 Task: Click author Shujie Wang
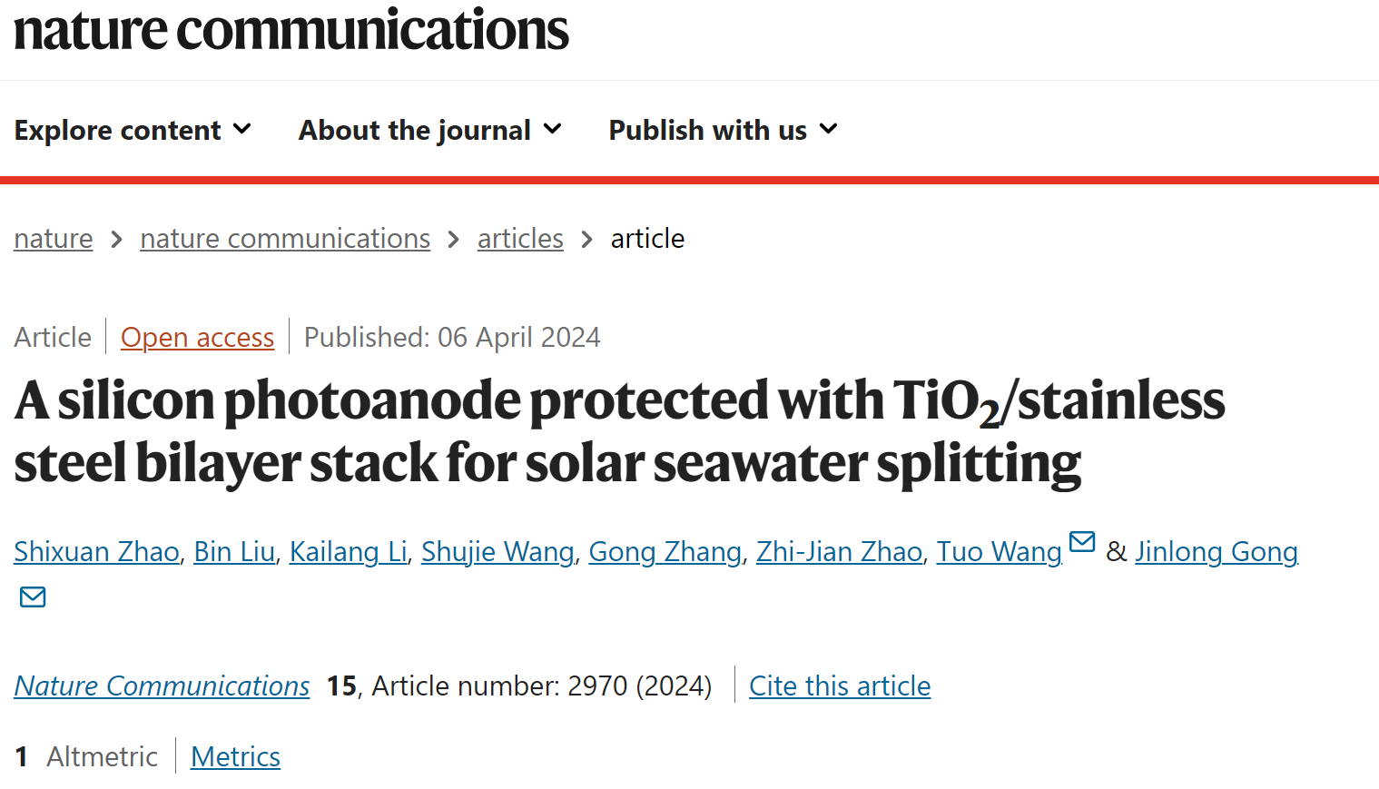[x=497, y=551]
